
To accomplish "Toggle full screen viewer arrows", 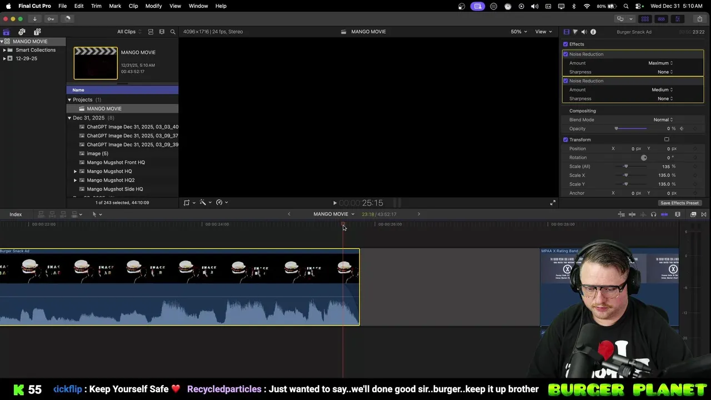I will tap(553, 203).
